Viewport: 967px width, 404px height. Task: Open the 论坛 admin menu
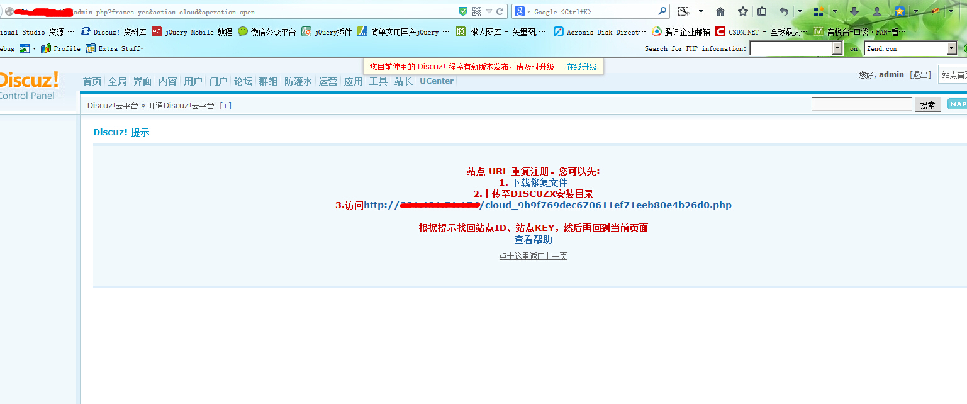tap(243, 81)
